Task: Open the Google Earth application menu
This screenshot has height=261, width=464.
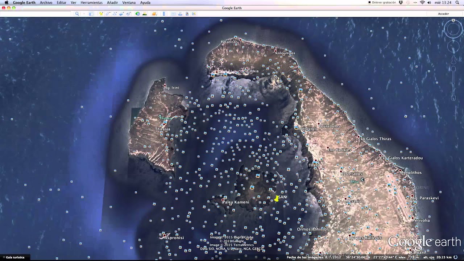Action: point(24,3)
